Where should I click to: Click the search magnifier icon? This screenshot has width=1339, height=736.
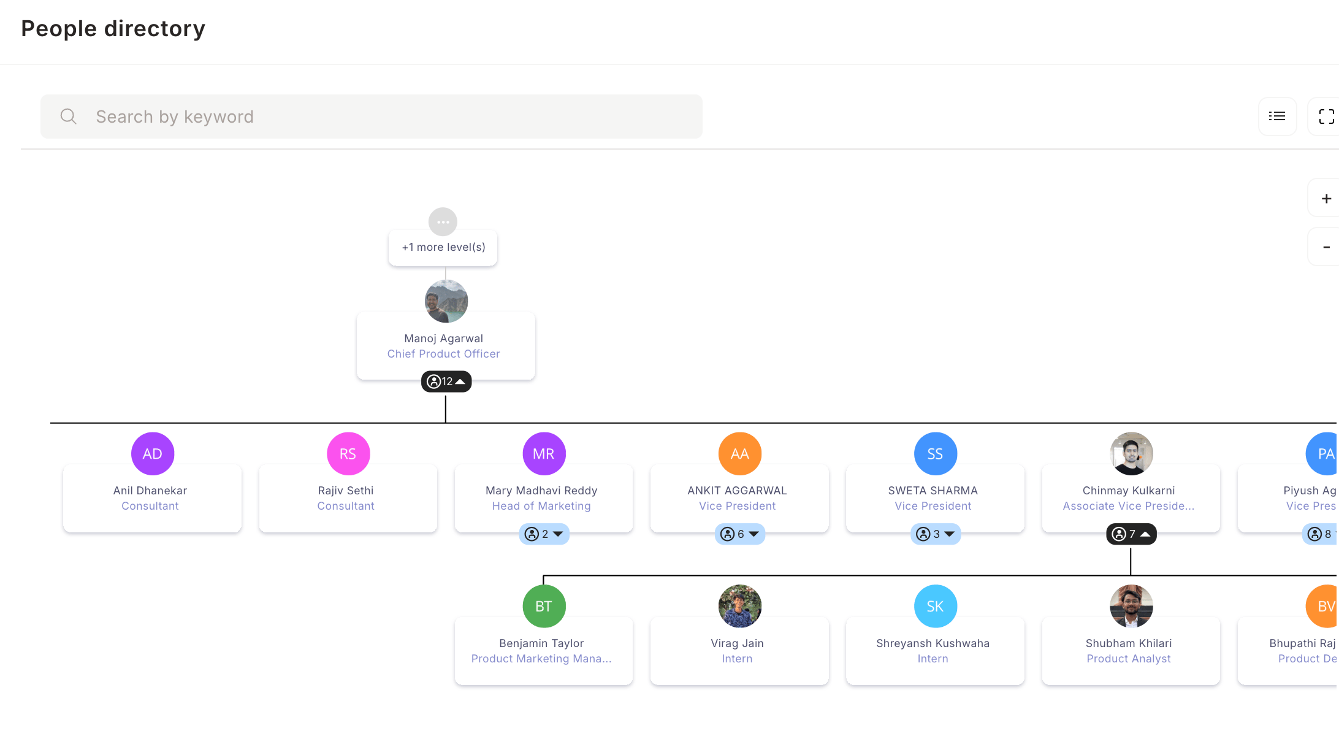pyautogui.click(x=68, y=117)
